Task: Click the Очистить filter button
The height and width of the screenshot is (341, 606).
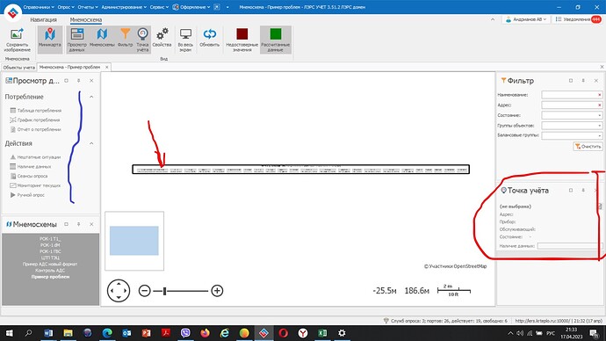Action: pyautogui.click(x=588, y=147)
